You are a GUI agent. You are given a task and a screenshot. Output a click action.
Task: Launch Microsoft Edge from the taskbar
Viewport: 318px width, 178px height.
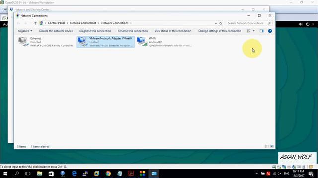tap(74, 174)
